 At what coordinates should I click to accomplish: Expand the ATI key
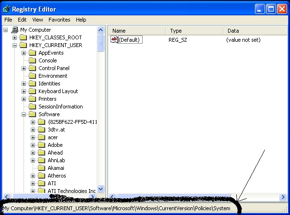coord(33,184)
